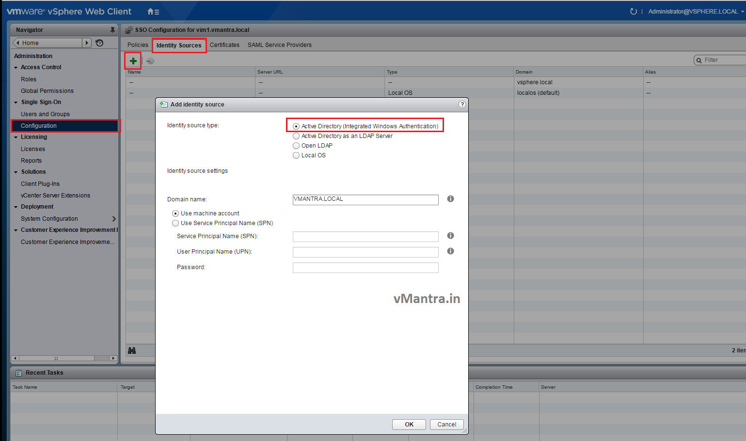Viewport: 746px width, 441px height.
Task: Click the history icon next to Home navigation
Action: click(x=99, y=43)
